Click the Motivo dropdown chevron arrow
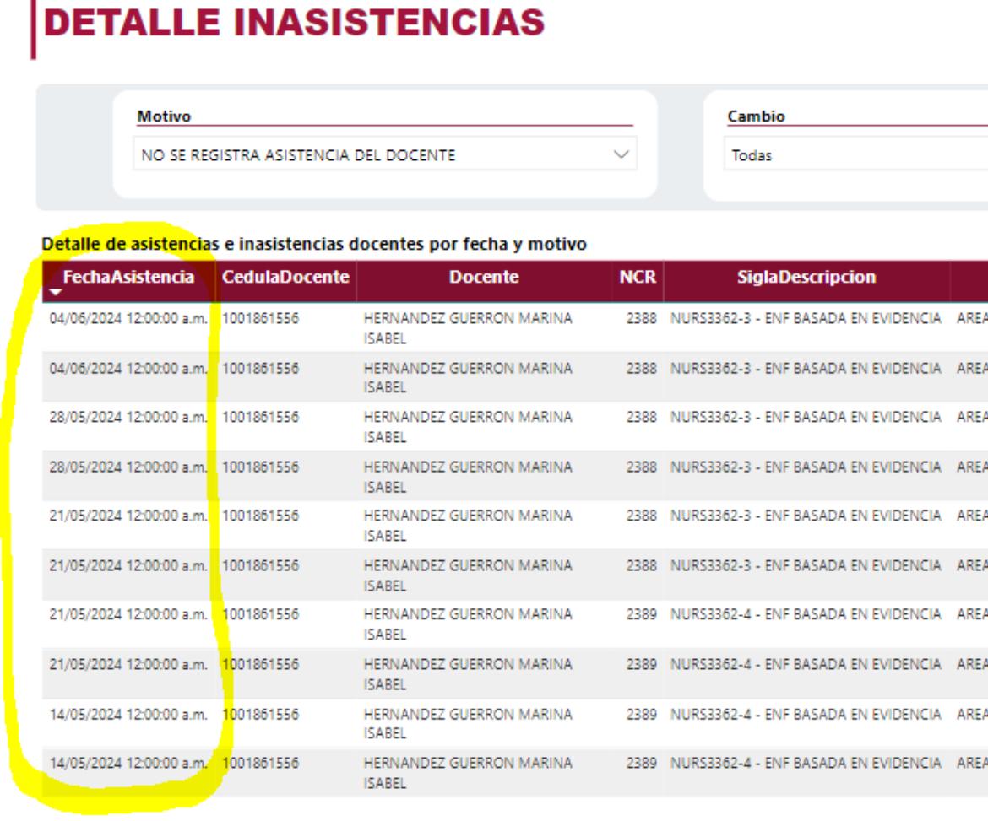 [x=622, y=155]
